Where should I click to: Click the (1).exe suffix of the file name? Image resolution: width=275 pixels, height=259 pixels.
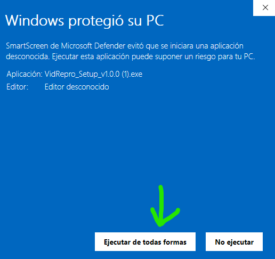132,74
